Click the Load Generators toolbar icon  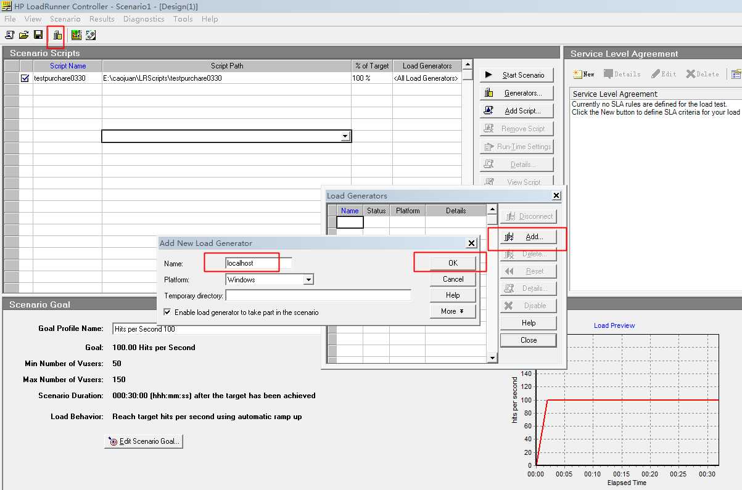pyautogui.click(x=57, y=35)
